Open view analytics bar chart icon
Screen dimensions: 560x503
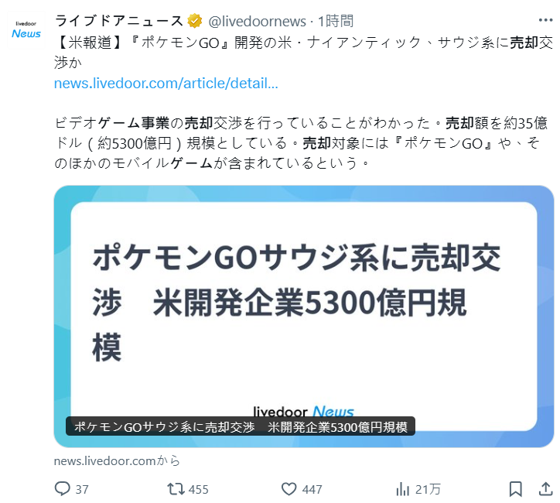coord(403,489)
